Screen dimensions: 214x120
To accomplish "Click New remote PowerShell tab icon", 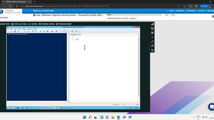I will click(x=52, y=31).
